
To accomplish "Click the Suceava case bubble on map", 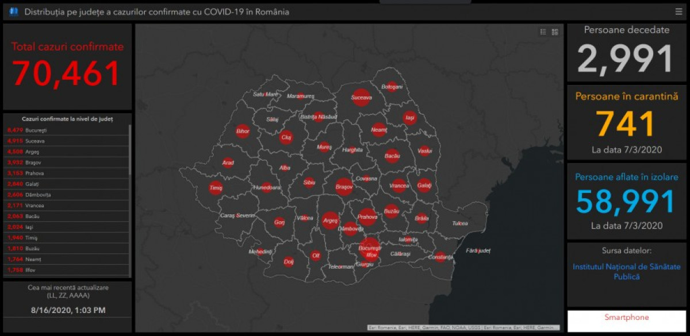I will (361, 98).
